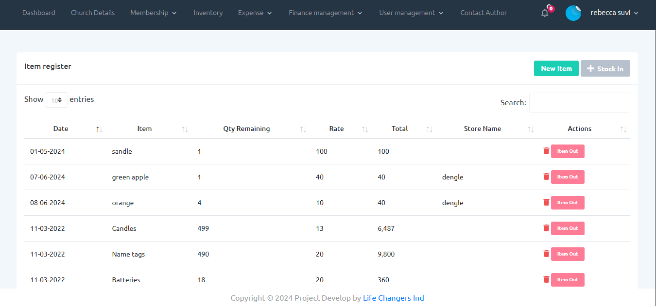Sort table by Store Name column
Screen dimensions: 656x306
(482, 129)
